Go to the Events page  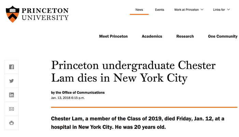pyautogui.click(x=159, y=10)
